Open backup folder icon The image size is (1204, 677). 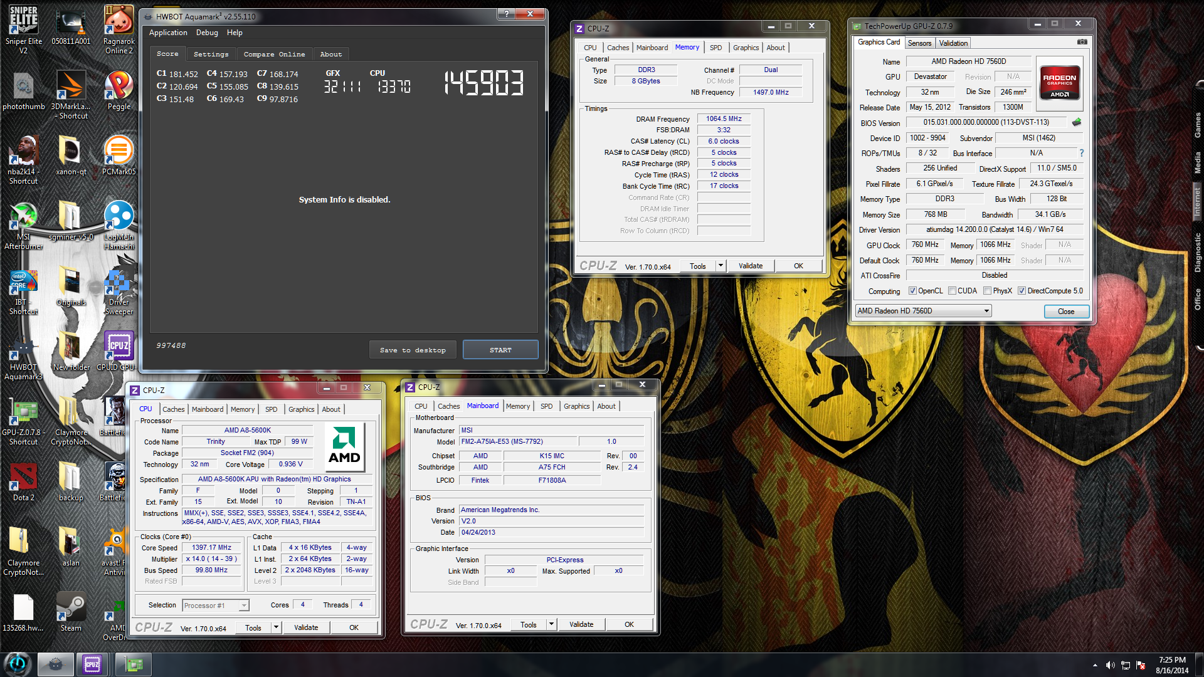point(71,481)
